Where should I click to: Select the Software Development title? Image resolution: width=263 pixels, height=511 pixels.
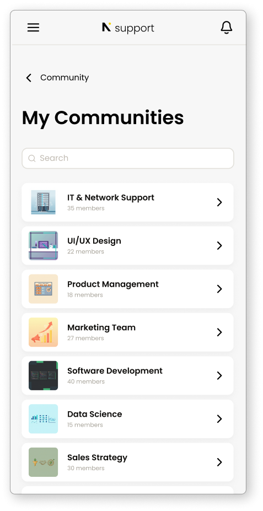(115, 371)
